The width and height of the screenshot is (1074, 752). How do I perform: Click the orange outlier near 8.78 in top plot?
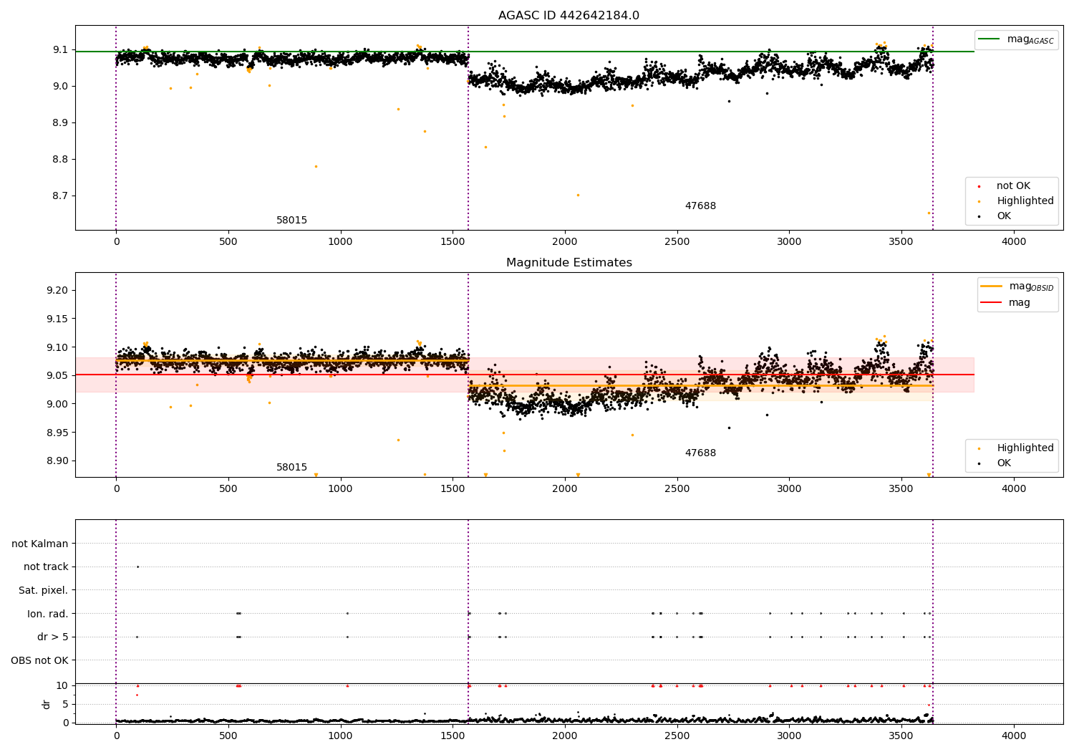point(316,166)
